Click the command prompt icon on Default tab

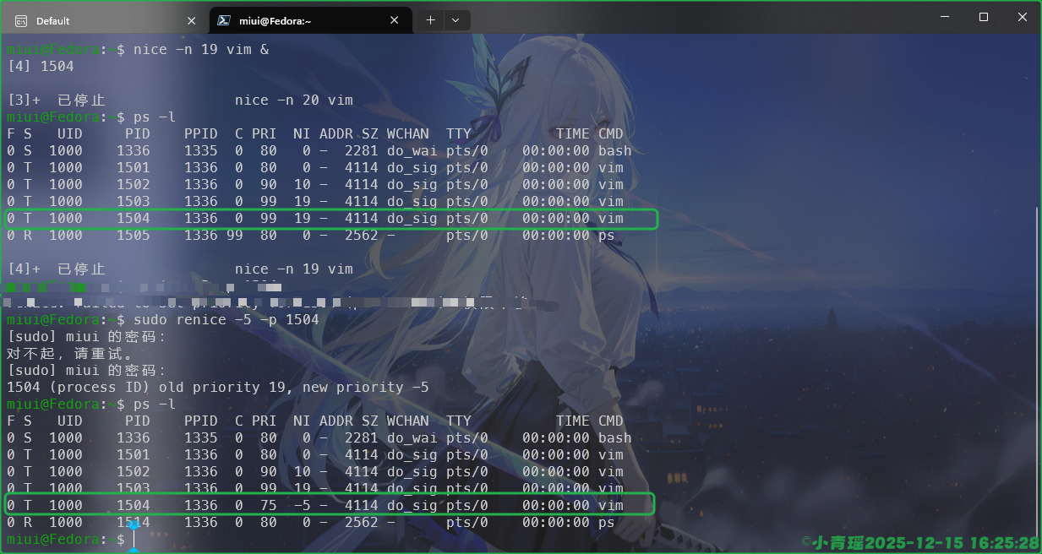click(x=21, y=20)
